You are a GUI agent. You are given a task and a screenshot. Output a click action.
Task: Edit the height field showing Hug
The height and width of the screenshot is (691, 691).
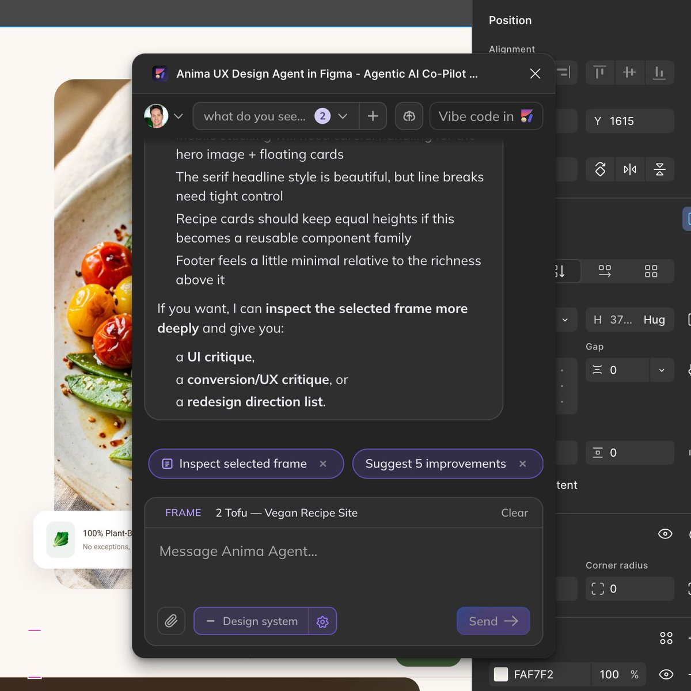630,320
